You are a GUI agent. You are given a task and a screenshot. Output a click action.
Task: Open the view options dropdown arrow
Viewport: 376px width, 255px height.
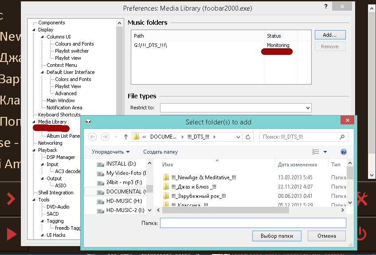point(325,152)
